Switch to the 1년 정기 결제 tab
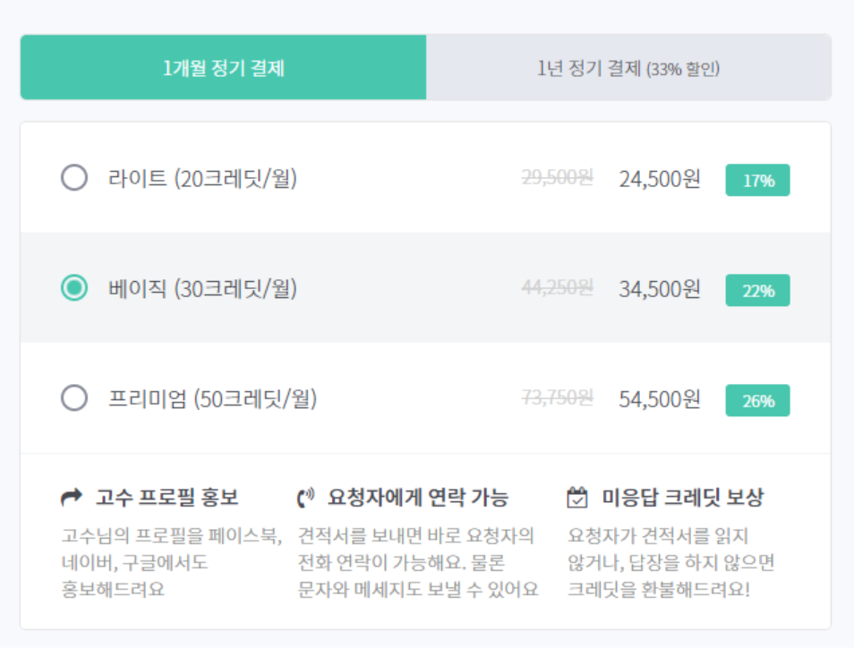 coord(628,68)
